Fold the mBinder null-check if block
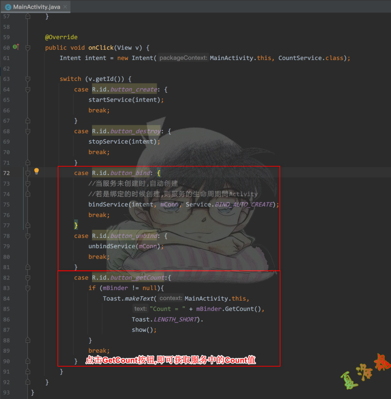The image size is (391, 399). [x=28, y=288]
